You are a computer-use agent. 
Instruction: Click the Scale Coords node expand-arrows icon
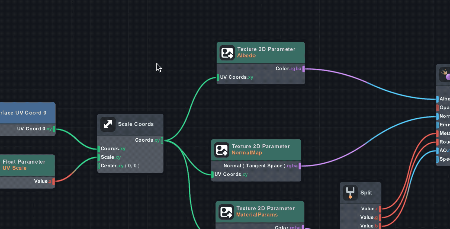[x=108, y=124]
